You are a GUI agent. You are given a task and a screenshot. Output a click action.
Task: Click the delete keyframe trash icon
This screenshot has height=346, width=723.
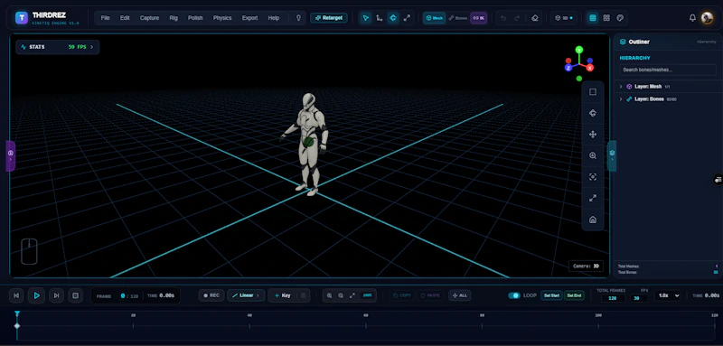tap(303, 295)
